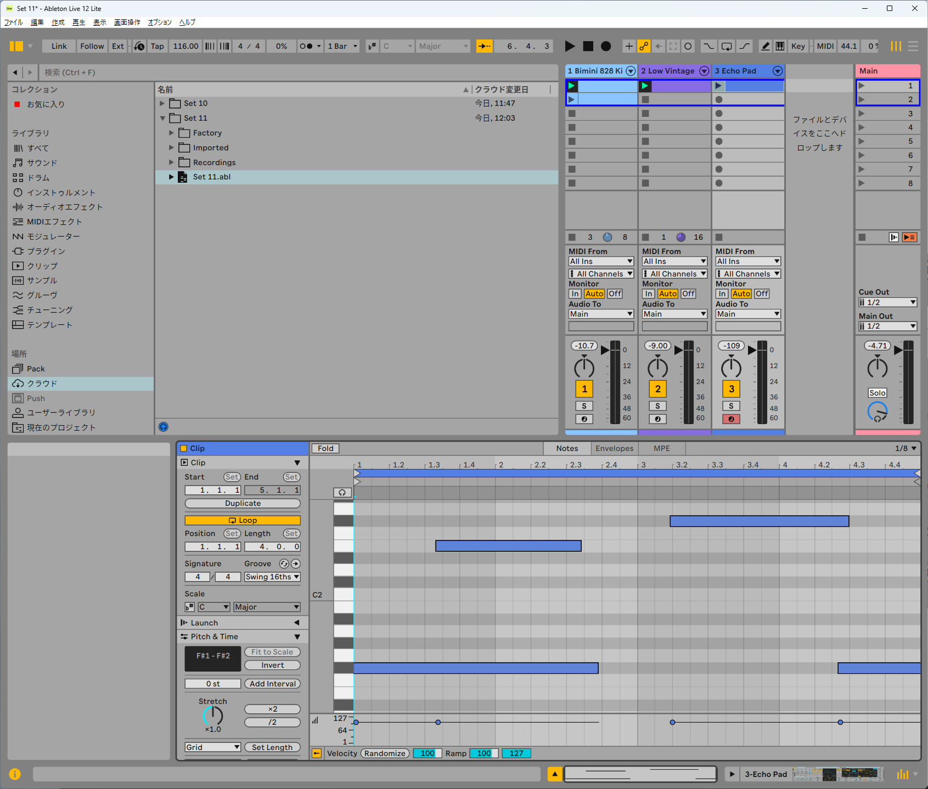Image resolution: width=928 pixels, height=789 pixels.
Task: Click track 1 volume fader handle
Action: 605,350
